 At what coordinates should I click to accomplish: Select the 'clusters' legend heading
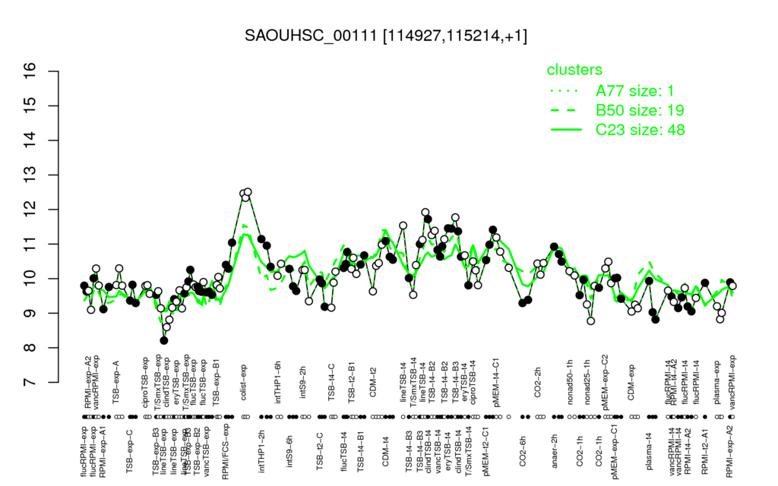pyautogui.click(x=574, y=70)
